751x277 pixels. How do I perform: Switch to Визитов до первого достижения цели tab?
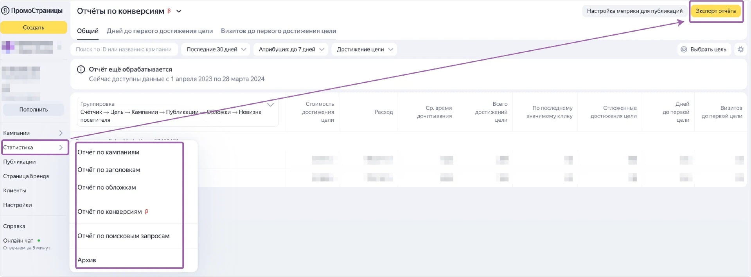(x=278, y=31)
